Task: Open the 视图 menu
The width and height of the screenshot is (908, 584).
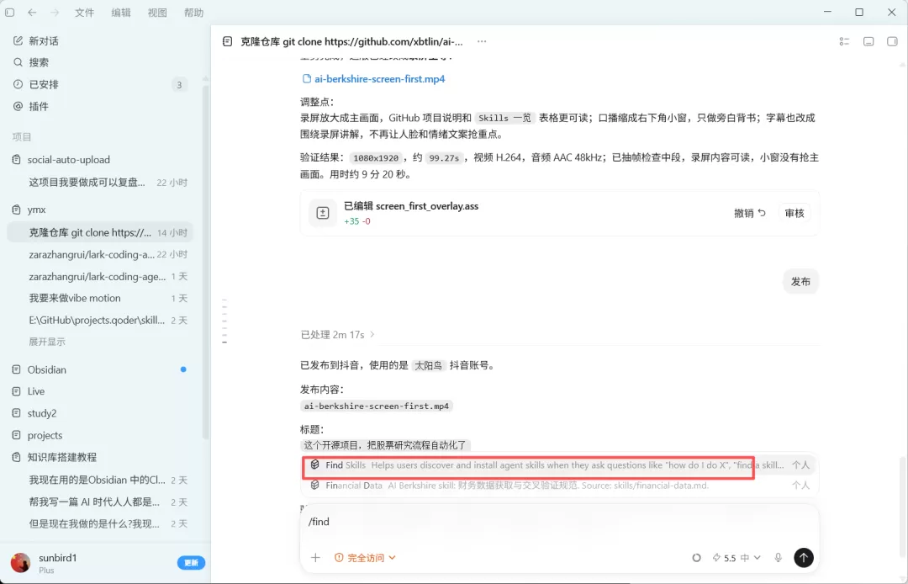Action: click(157, 12)
